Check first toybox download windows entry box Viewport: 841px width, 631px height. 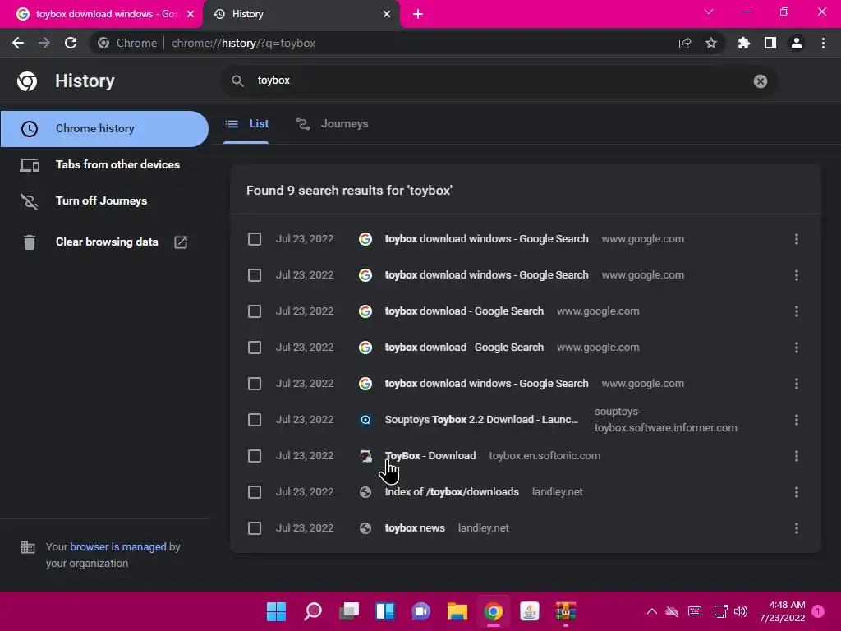tap(255, 239)
